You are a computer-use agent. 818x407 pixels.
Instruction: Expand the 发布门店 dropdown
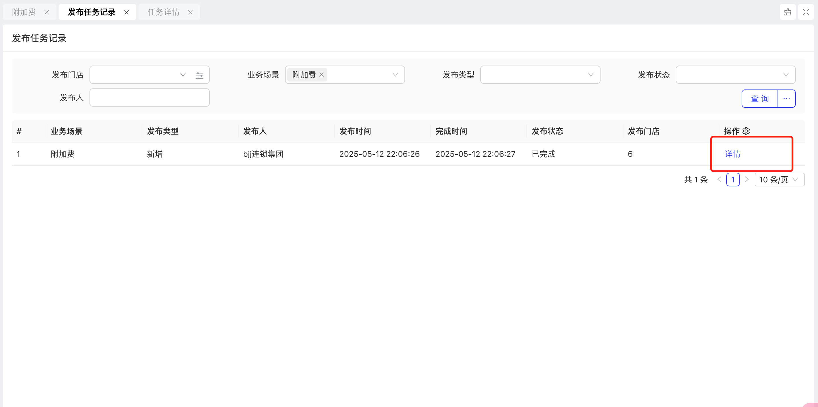pyautogui.click(x=183, y=75)
